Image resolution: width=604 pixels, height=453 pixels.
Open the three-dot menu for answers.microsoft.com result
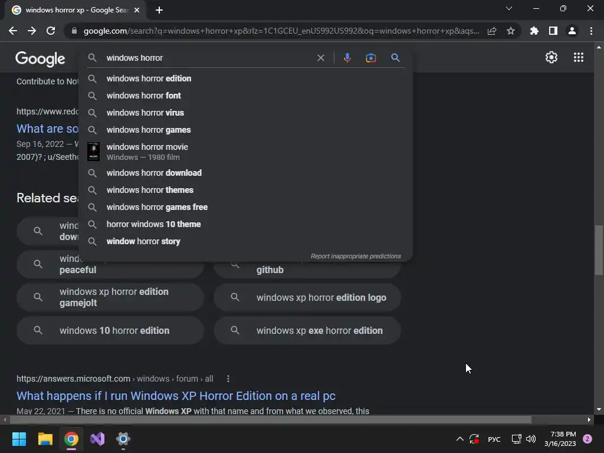click(228, 379)
